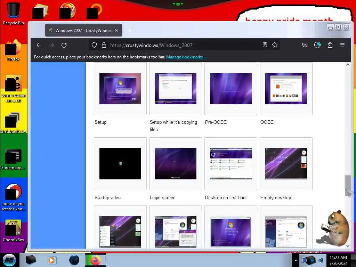Close the Windows 2007 browser tab
The height and width of the screenshot is (267, 356).
click(x=116, y=30)
